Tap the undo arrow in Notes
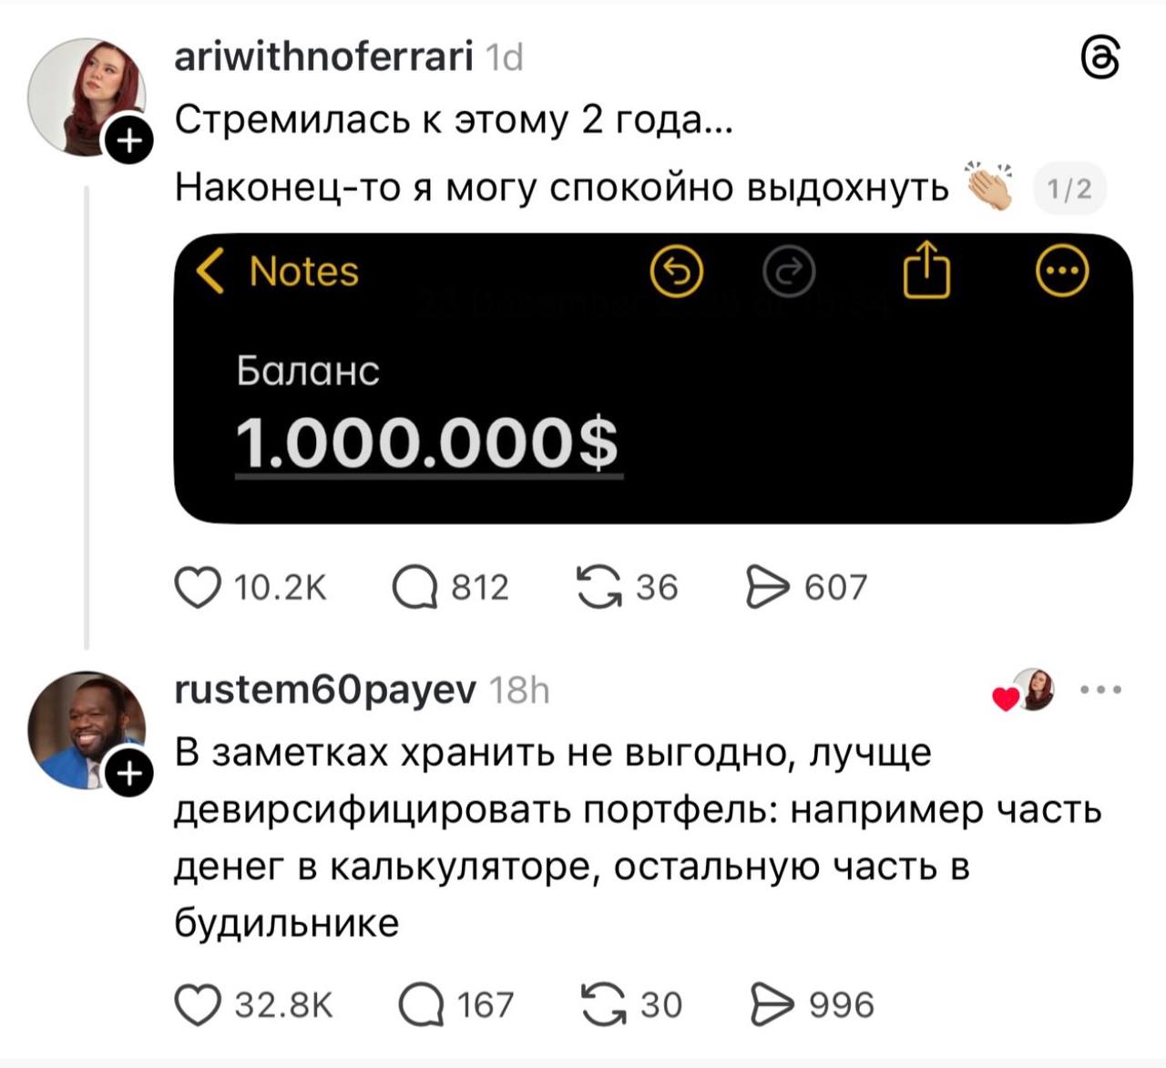Screen dimensions: 1166x1068 677,271
